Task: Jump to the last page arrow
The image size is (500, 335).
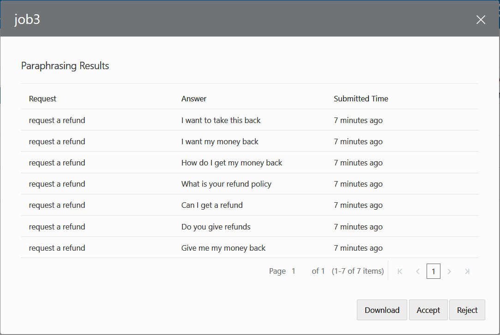Action: pos(467,271)
